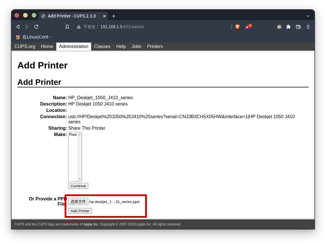326x243 pixels.
Task: Click the browser back arrow
Action: tap(18, 27)
